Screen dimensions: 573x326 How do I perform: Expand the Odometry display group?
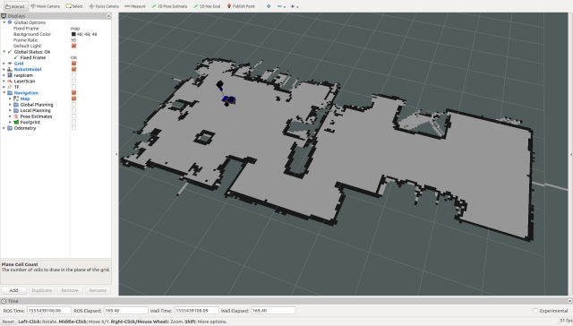click(4, 128)
